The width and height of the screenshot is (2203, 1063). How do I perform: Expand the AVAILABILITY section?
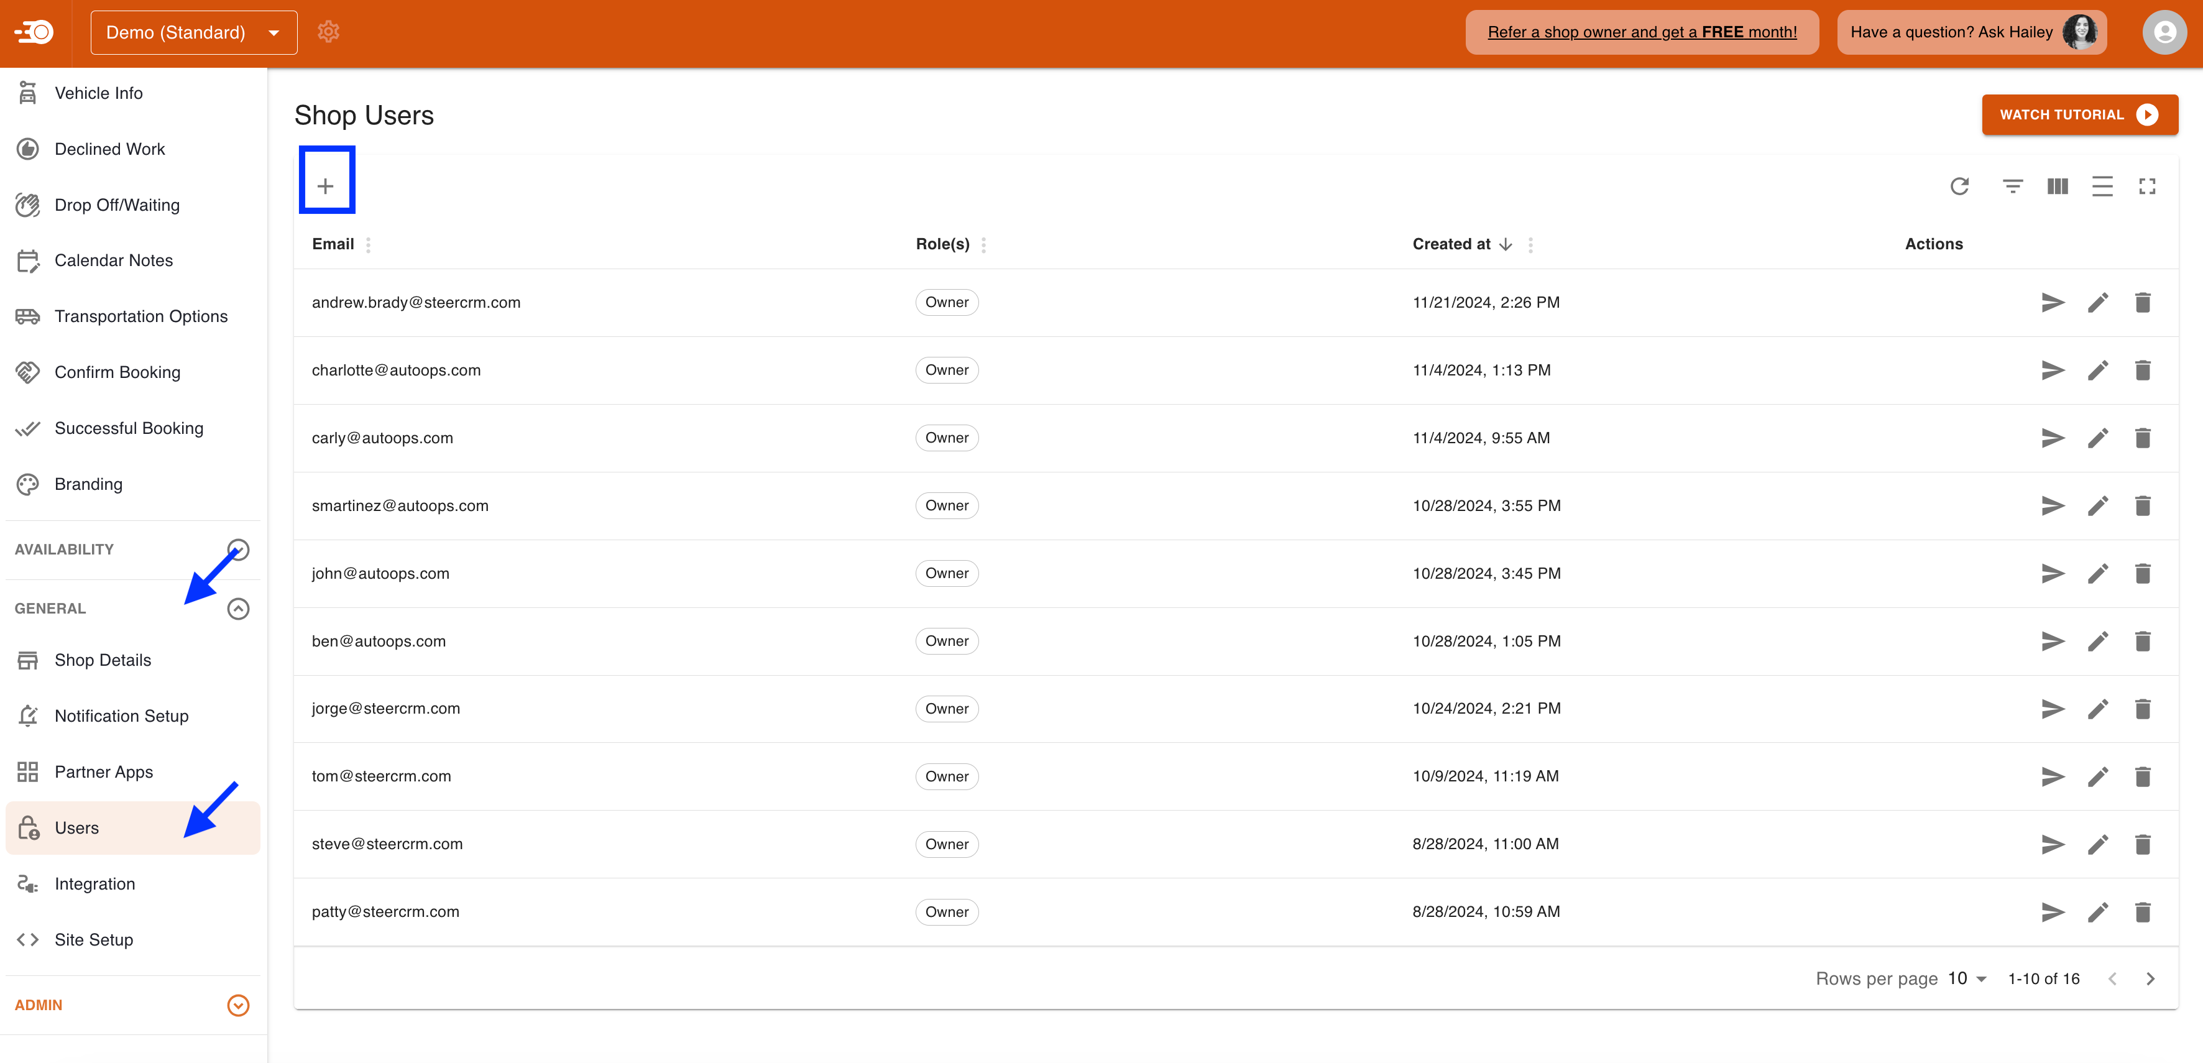click(x=237, y=549)
